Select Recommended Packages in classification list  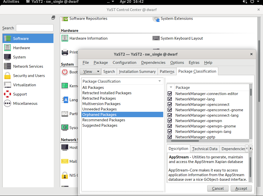[122, 120]
